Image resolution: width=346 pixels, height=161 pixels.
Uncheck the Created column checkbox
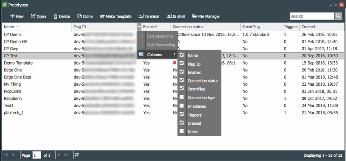182,123
